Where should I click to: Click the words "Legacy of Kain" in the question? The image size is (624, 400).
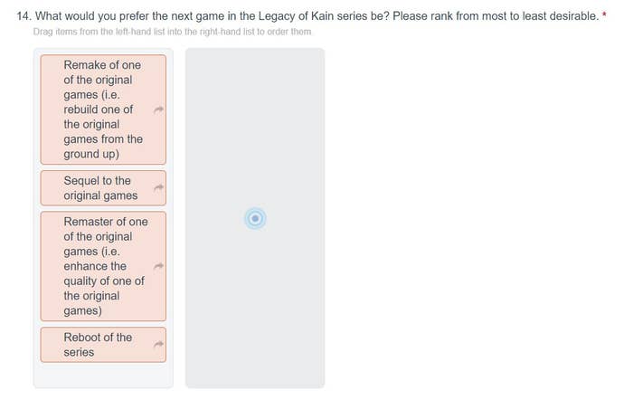coord(297,16)
